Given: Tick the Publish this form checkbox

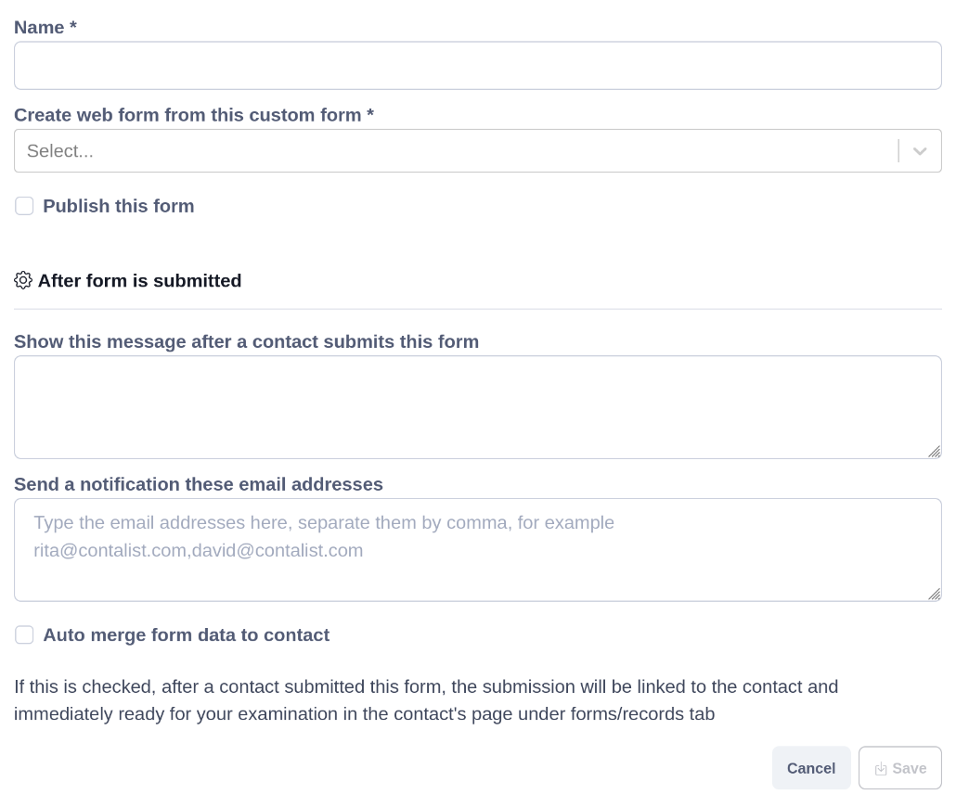Looking at the screenshot, I should 24,206.
